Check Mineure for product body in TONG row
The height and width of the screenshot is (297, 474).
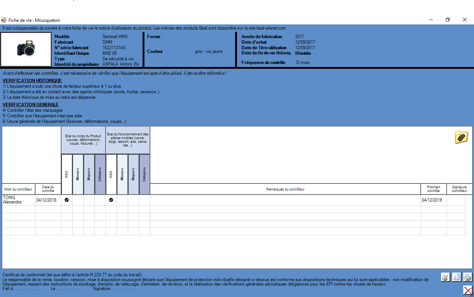point(78,200)
